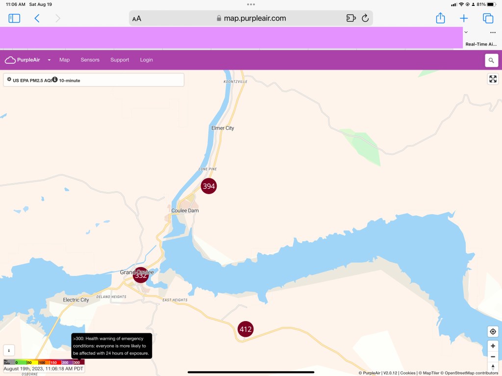
Task: Open the AA page settings menu
Action: click(137, 19)
